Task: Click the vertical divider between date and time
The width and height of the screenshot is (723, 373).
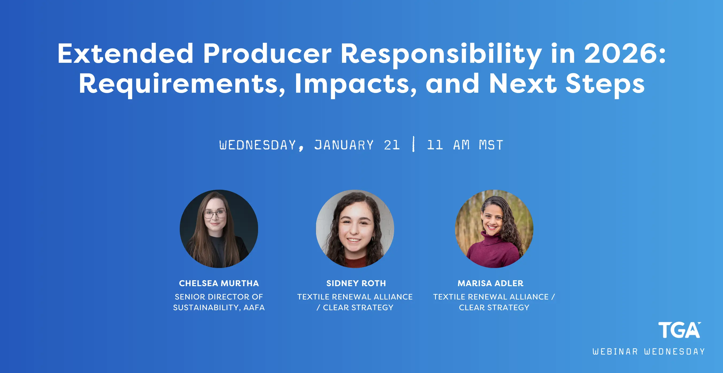Action: coord(413,144)
